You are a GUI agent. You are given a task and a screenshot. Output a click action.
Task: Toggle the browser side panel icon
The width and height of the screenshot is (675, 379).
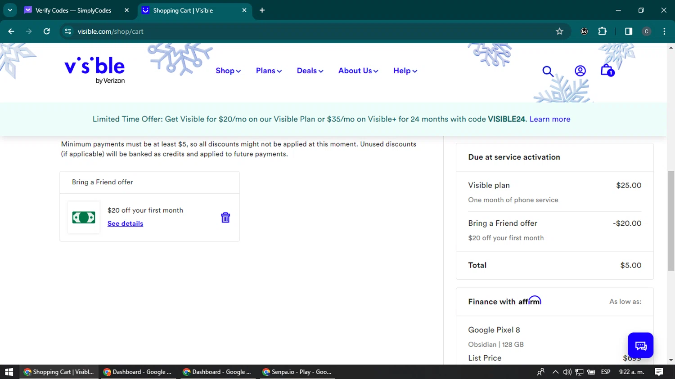click(629, 31)
